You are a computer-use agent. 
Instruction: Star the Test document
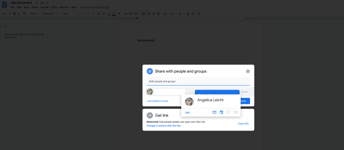pos(37,3)
